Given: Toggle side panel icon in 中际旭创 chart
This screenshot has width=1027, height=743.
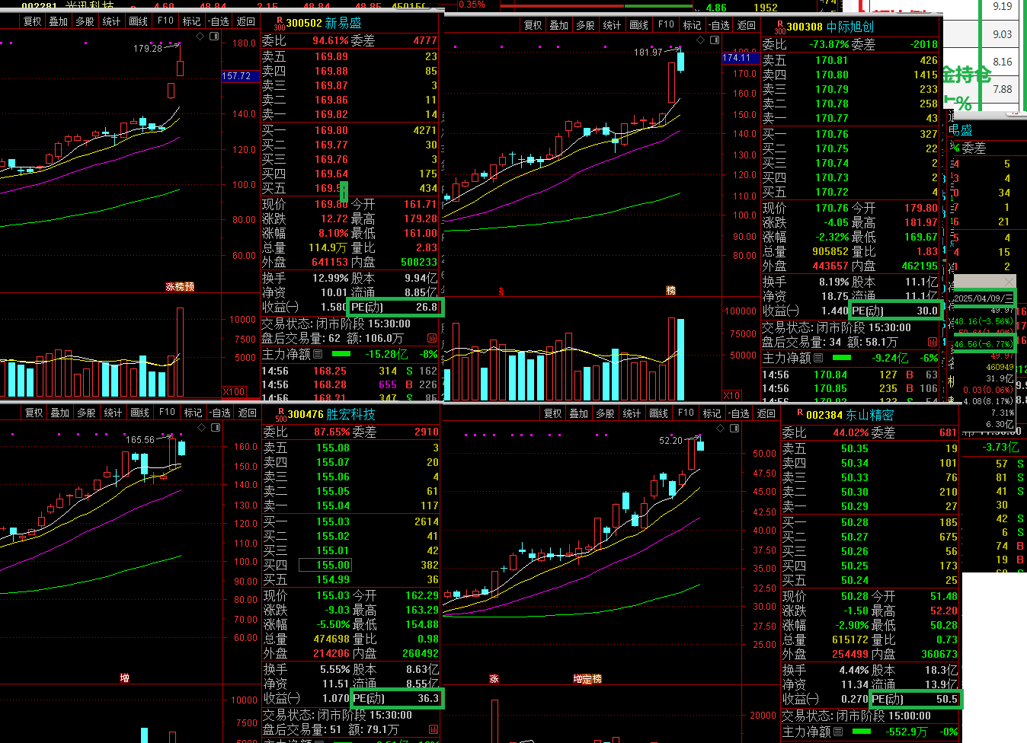Looking at the screenshot, I should 714,38.
